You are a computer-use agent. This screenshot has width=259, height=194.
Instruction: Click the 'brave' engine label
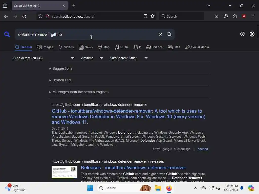156,149
